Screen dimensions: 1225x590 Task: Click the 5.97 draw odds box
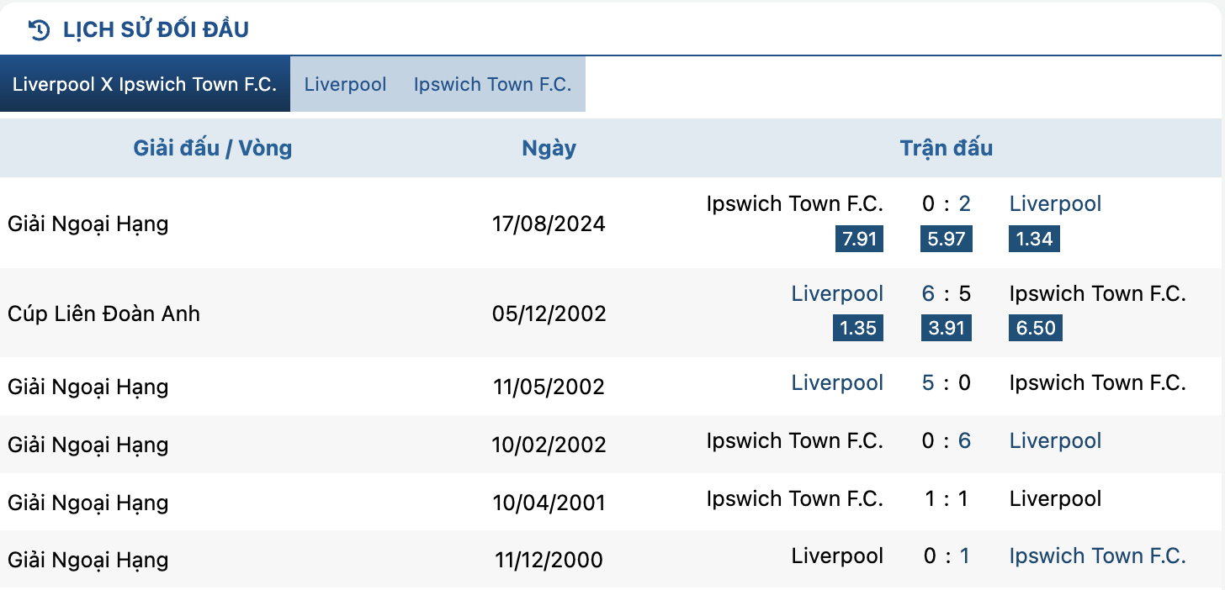pos(947,239)
